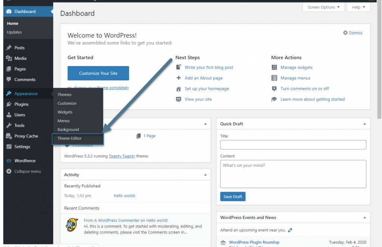Focus the What's on your mind content box
This screenshot has width=382, height=247.
pyautogui.click(x=293, y=174)
